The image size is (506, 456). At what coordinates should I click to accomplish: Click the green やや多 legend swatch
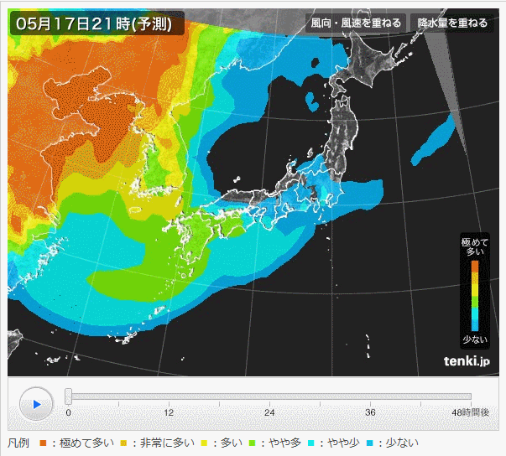[x=253, y=443]
